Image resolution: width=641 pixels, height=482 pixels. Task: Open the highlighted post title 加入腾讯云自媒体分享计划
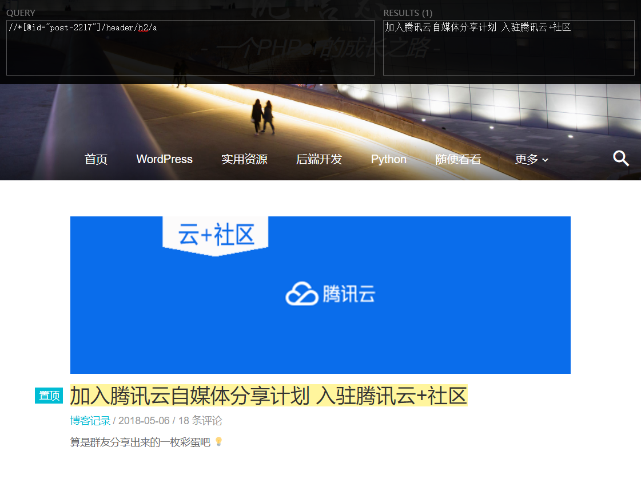click(269, 396)
